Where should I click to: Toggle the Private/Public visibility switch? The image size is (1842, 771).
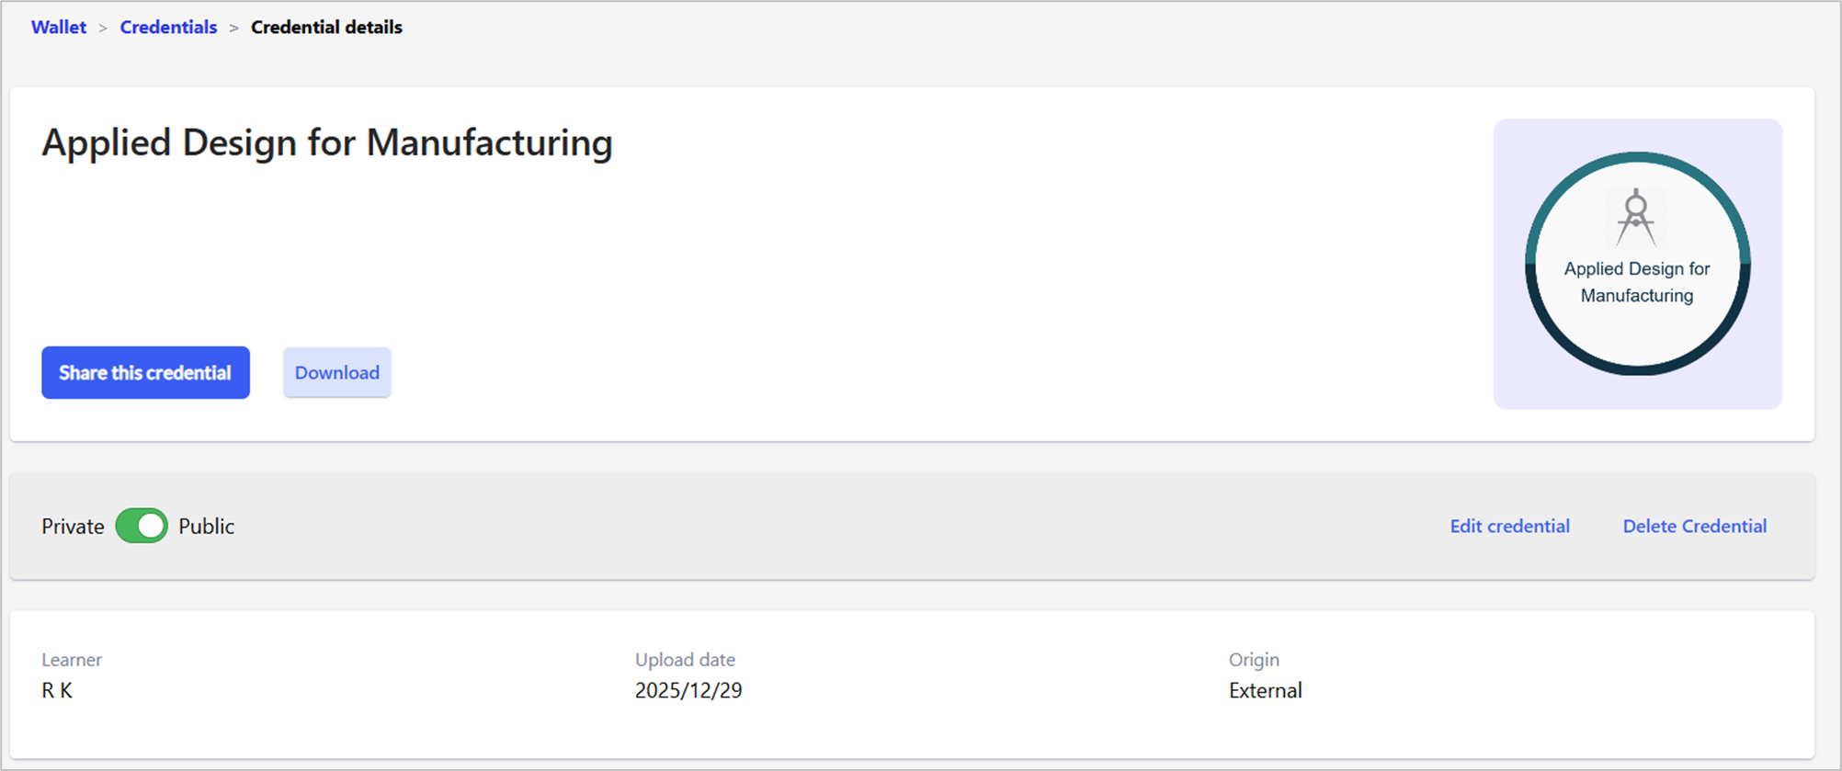[142, 526]
